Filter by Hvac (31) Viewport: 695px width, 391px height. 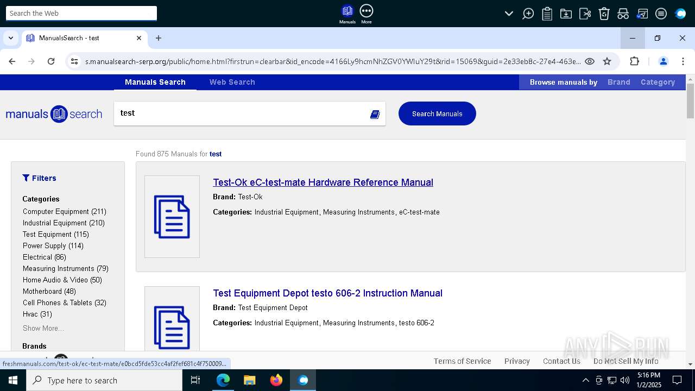pyautogui.click(x=37, y=314)
